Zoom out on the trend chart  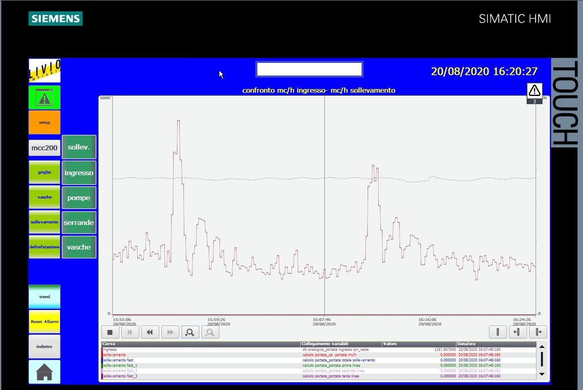pos(210,332)
